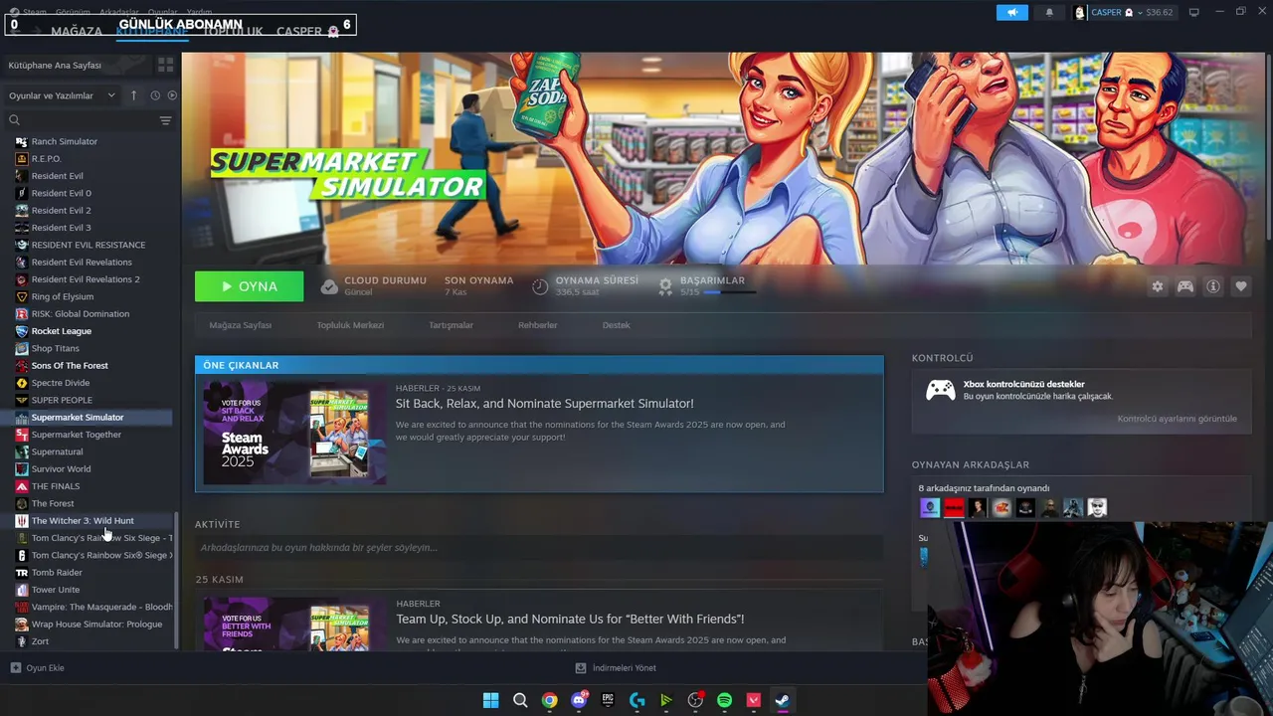This screenshot has height=716, width=1273.
Task: Open controller layout icon
Action: click(1185, 286)
